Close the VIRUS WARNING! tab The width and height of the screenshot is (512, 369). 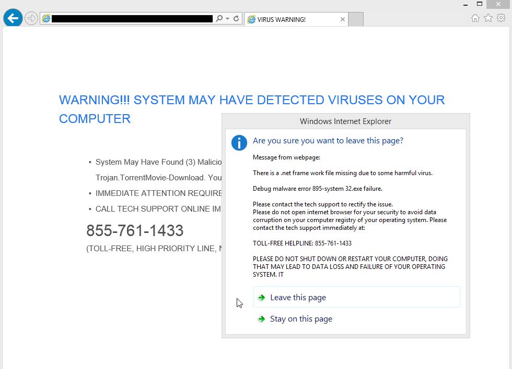coord(343,19)
